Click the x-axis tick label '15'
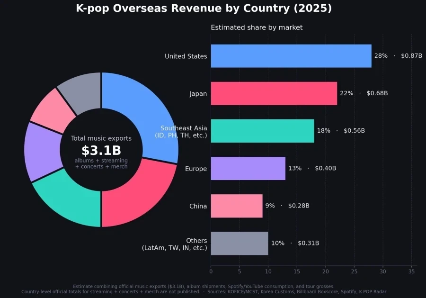Image resolution: width=426 pixels, height=298 pixels. [x=297, y=271]
